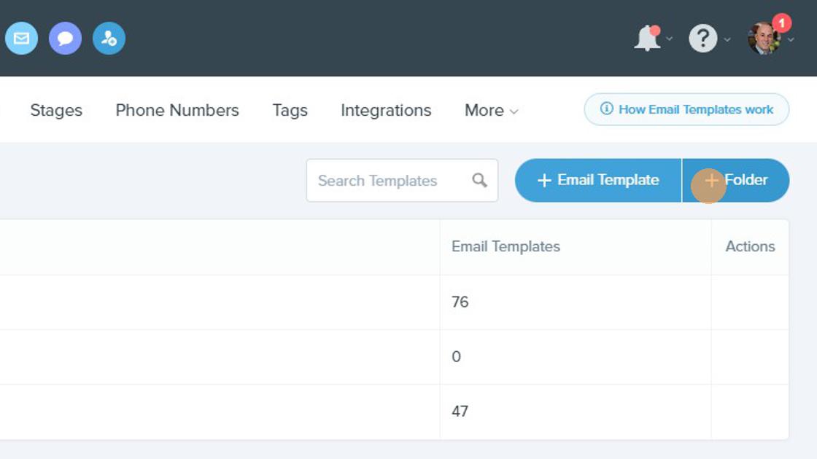Screen dimensions: 817x459
Task: Open the Tags tab
Action: pos(290,110)
